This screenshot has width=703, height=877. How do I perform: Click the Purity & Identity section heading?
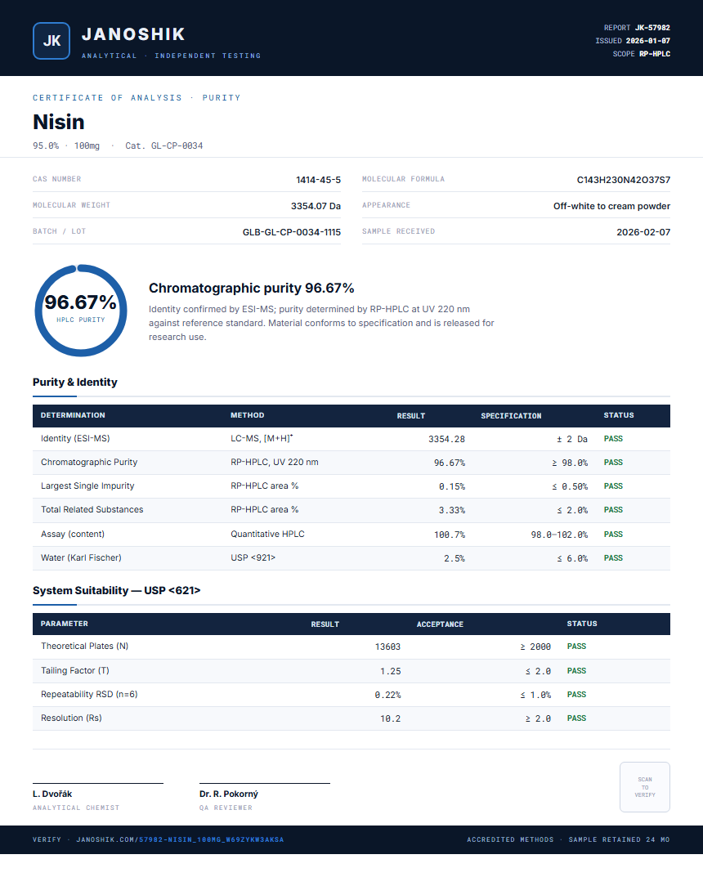pyautogui.click(x=75, y=382)
